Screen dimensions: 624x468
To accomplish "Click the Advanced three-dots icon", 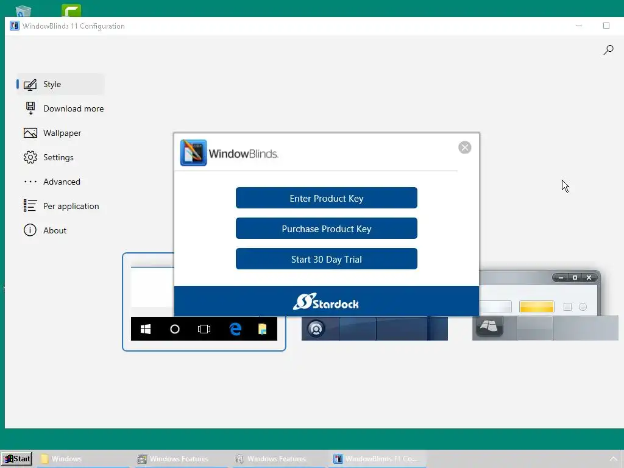I will coord(30,182).
